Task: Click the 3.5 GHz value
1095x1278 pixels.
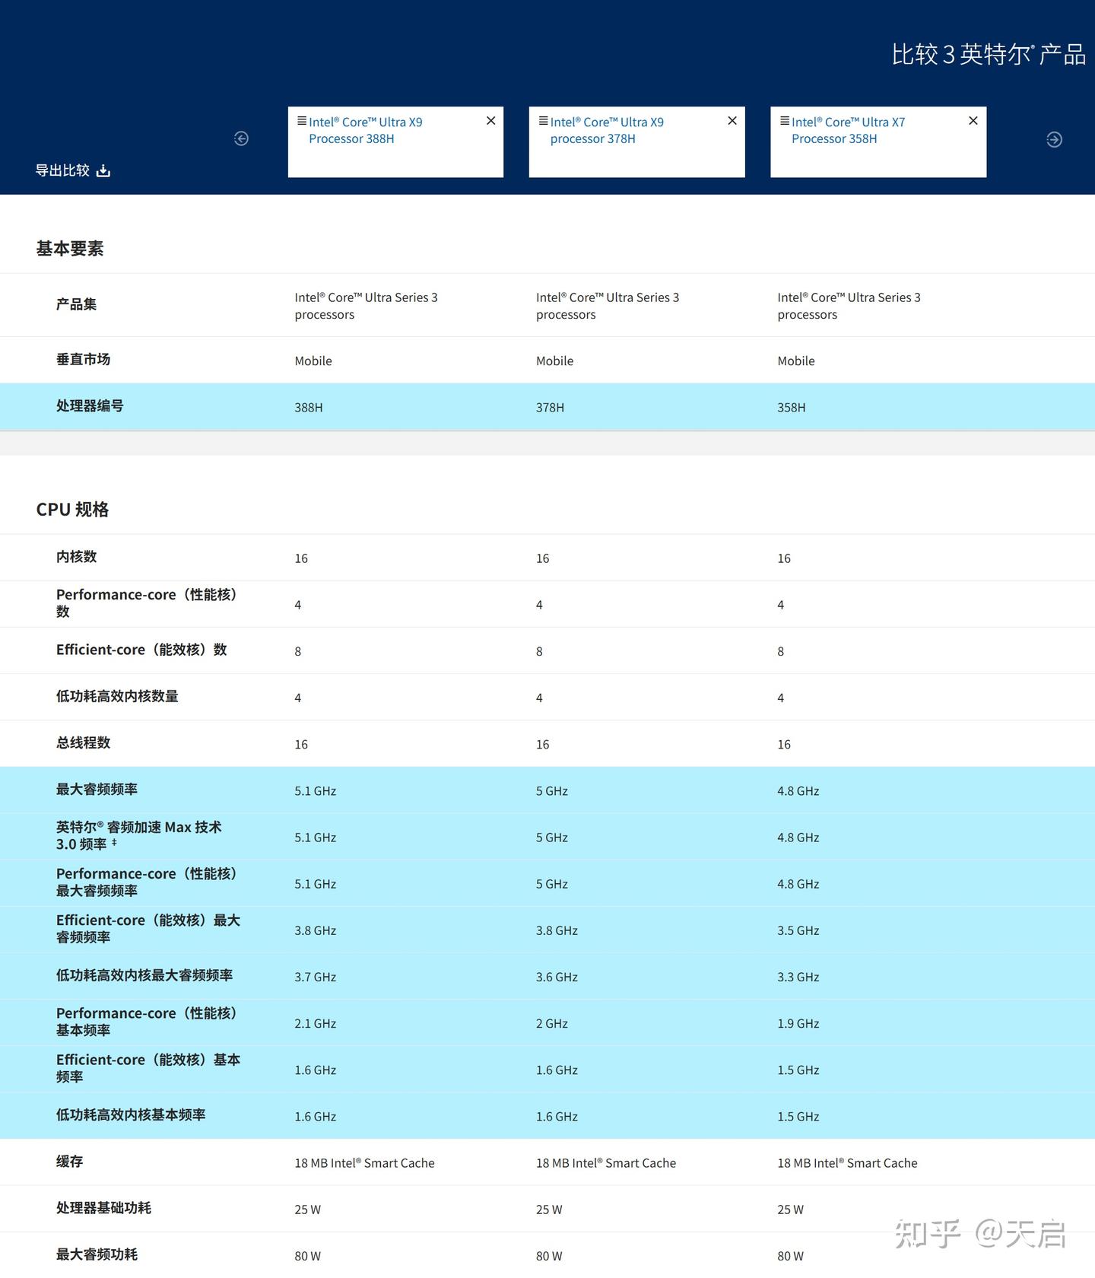Action: point(798,931)
